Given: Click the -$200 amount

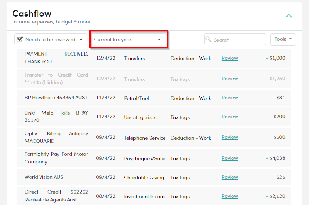Looking at the screenshot, I should [x=278, y=117].
